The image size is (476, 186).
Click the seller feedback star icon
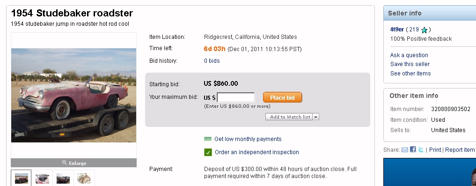tap(424, 30)
